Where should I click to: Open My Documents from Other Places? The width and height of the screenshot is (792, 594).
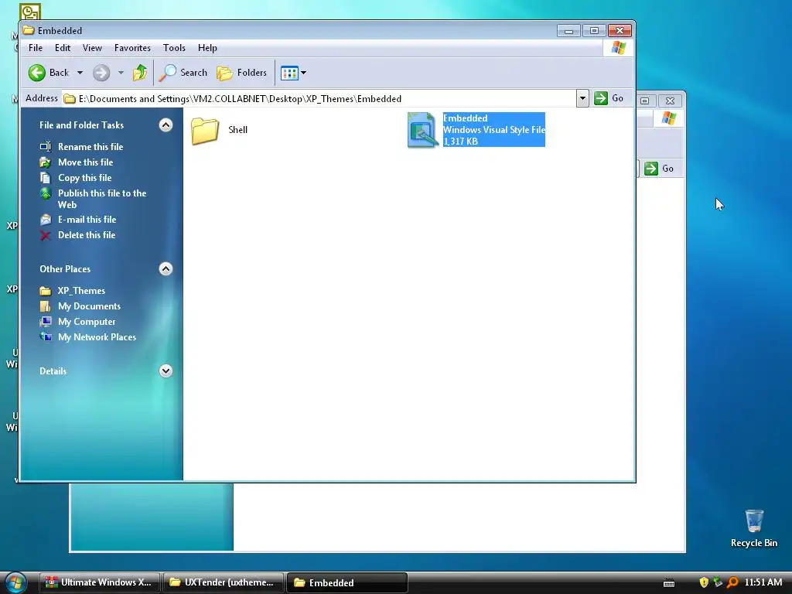(x=89, y=306)
